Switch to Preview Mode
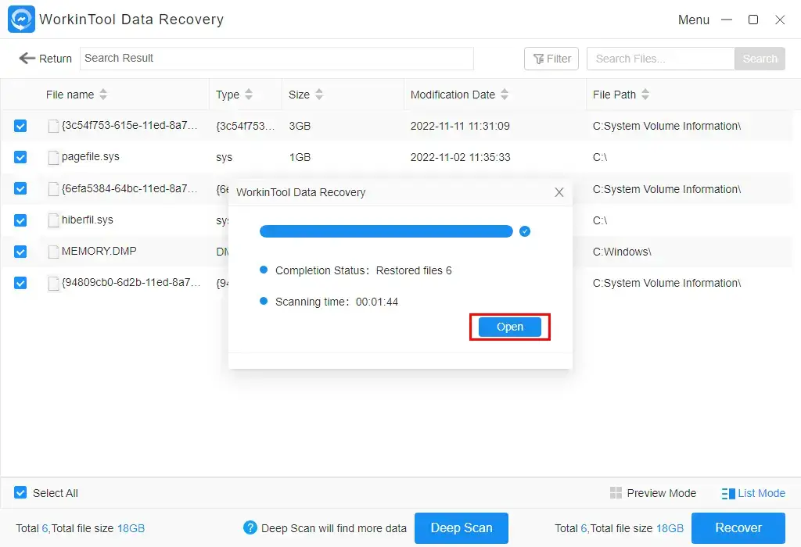801x547 pixels. coord(653,493)
